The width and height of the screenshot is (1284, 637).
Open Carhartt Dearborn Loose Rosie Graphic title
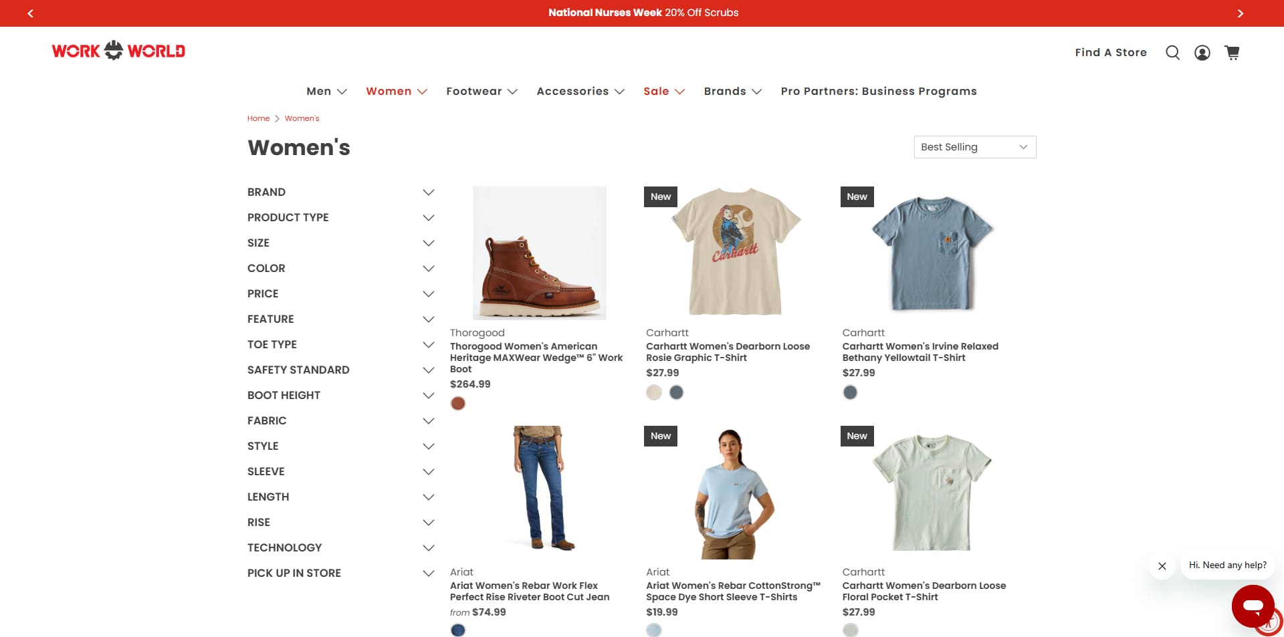pos(728,352)
